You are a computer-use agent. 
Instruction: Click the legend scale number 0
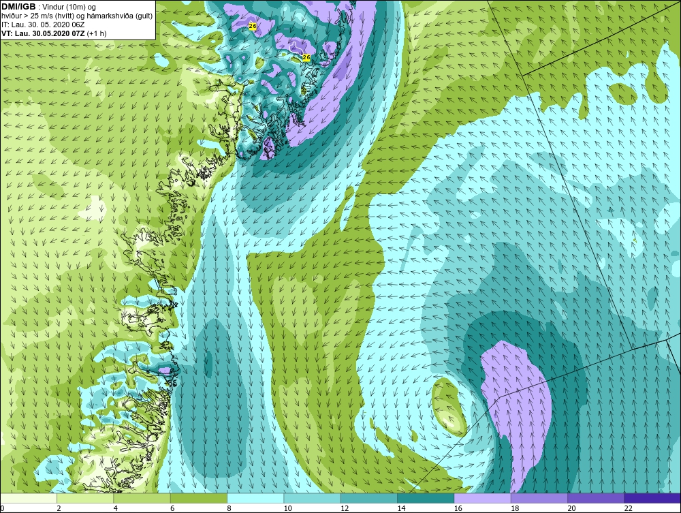coord(2,508)
